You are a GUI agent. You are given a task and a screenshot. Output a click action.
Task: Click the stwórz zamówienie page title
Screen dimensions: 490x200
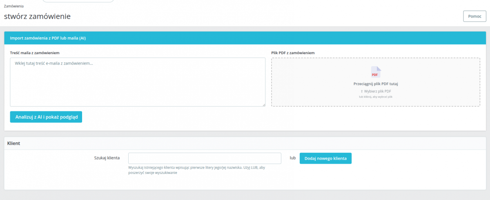(x=37, y=17)
